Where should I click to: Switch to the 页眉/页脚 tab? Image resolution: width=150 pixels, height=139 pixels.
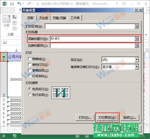click(59, 18)
